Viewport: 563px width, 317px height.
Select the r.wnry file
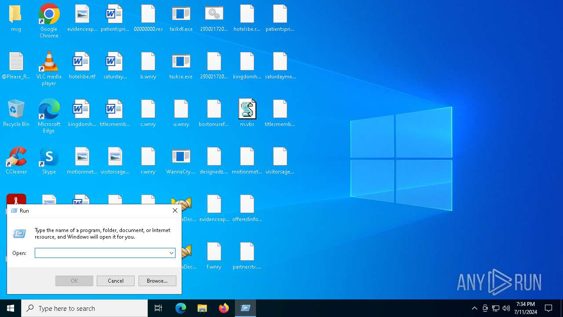pos(148,160)
